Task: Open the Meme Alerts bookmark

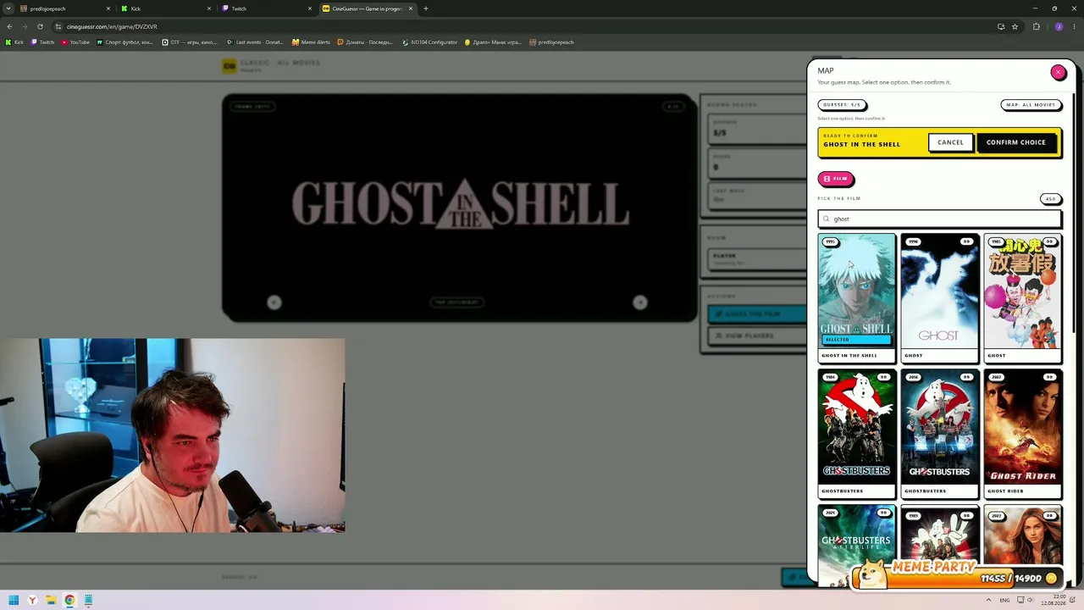Action: (311, 42)
